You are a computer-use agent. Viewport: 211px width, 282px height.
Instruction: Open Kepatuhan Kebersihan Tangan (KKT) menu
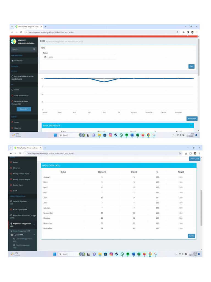click(23, 216)
